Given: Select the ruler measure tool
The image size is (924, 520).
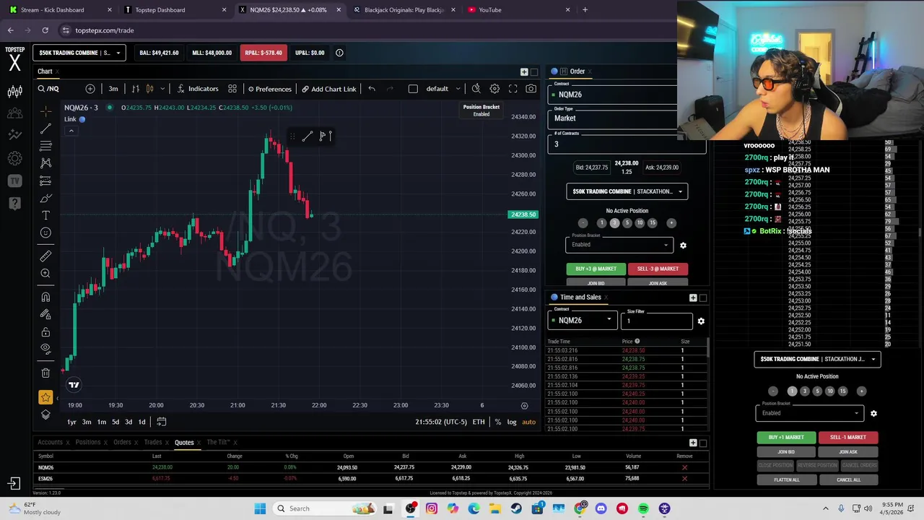Looking at the screenshot, I should tap(45, 256).
